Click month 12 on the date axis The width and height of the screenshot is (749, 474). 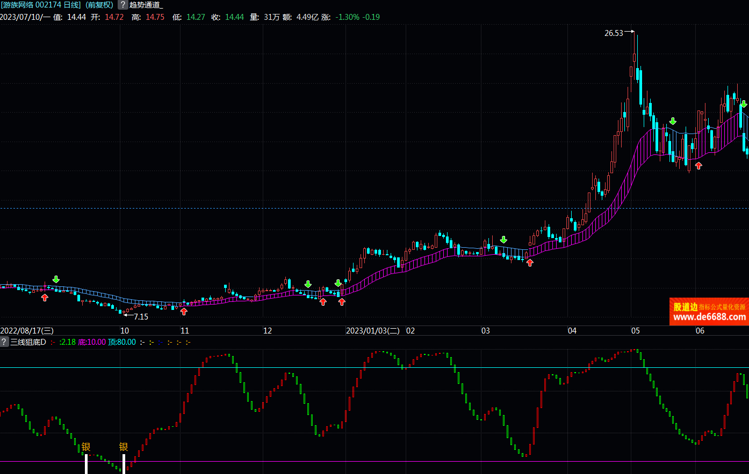coord(268,331)
